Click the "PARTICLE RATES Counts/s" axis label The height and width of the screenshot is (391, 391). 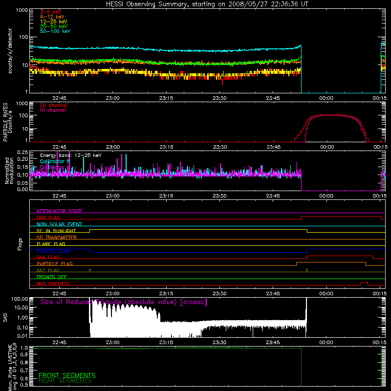tap(7, 122)
